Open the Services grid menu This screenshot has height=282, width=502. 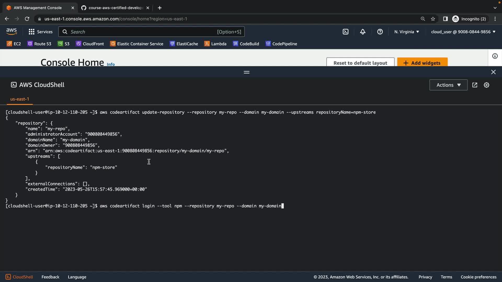click(x=40, y=32)
